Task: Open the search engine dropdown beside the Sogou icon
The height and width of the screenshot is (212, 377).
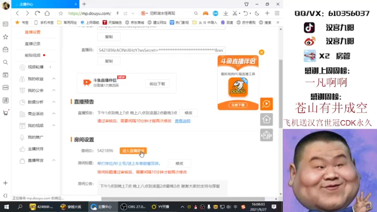Action: (x=147, y=14)
